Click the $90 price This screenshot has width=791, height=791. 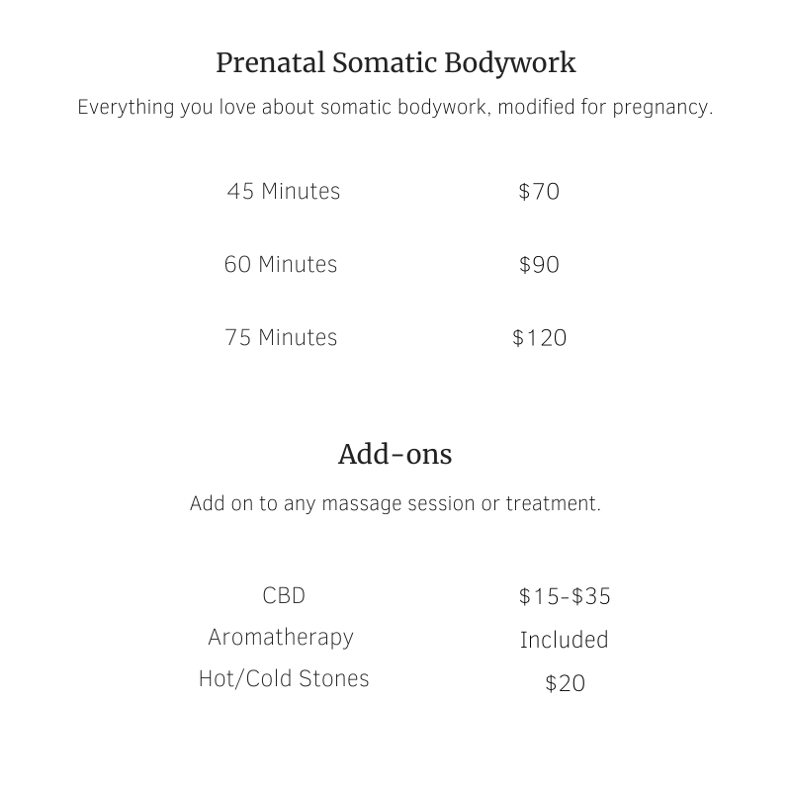pos(539,265)
